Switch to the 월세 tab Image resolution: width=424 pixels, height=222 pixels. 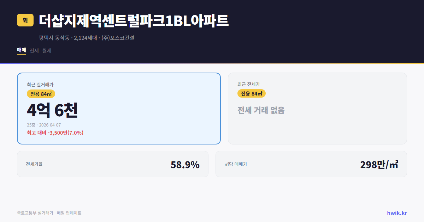click(47, 50)
